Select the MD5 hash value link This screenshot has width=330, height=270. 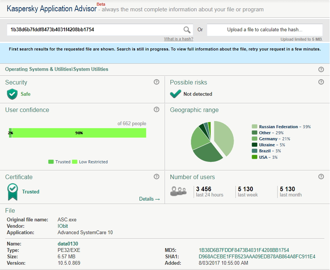click(244, 250)
